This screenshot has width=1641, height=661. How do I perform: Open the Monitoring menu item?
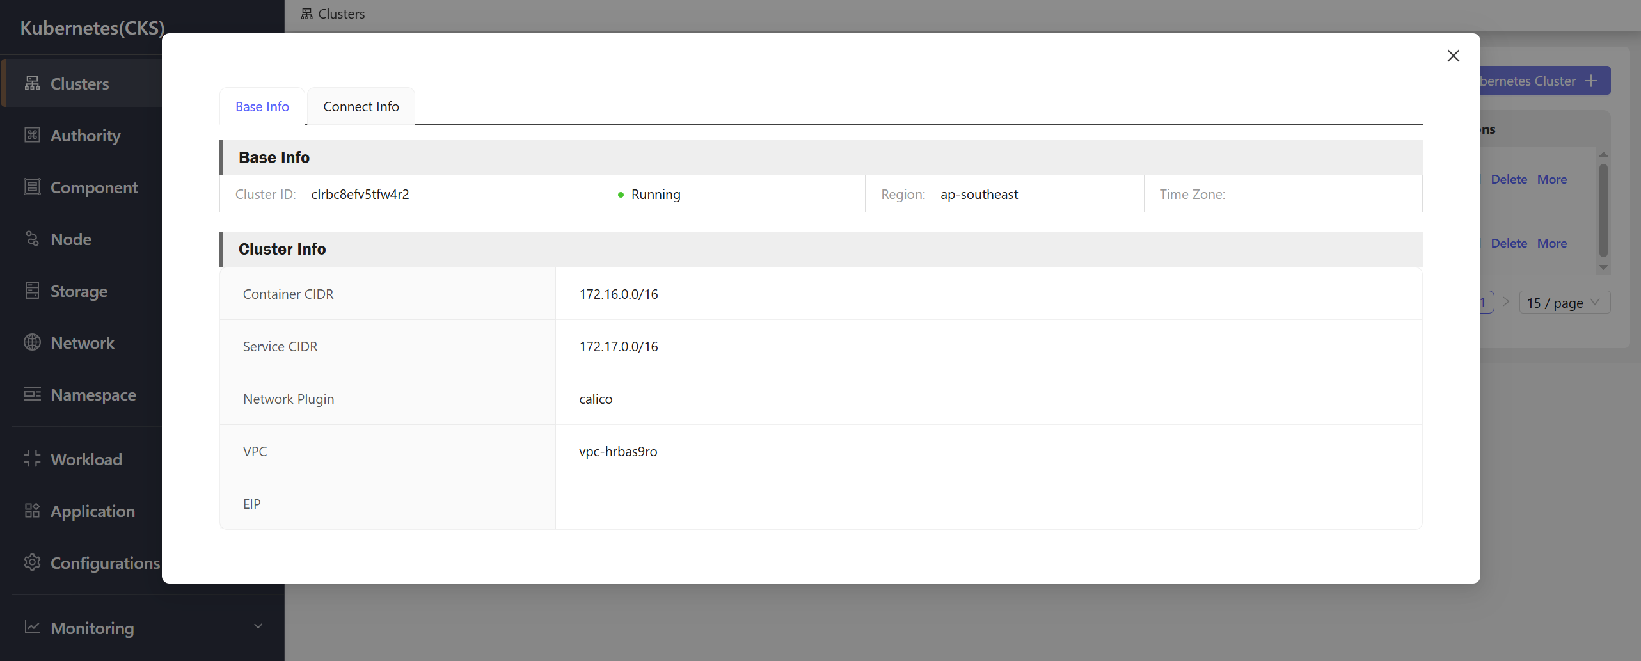142,627
